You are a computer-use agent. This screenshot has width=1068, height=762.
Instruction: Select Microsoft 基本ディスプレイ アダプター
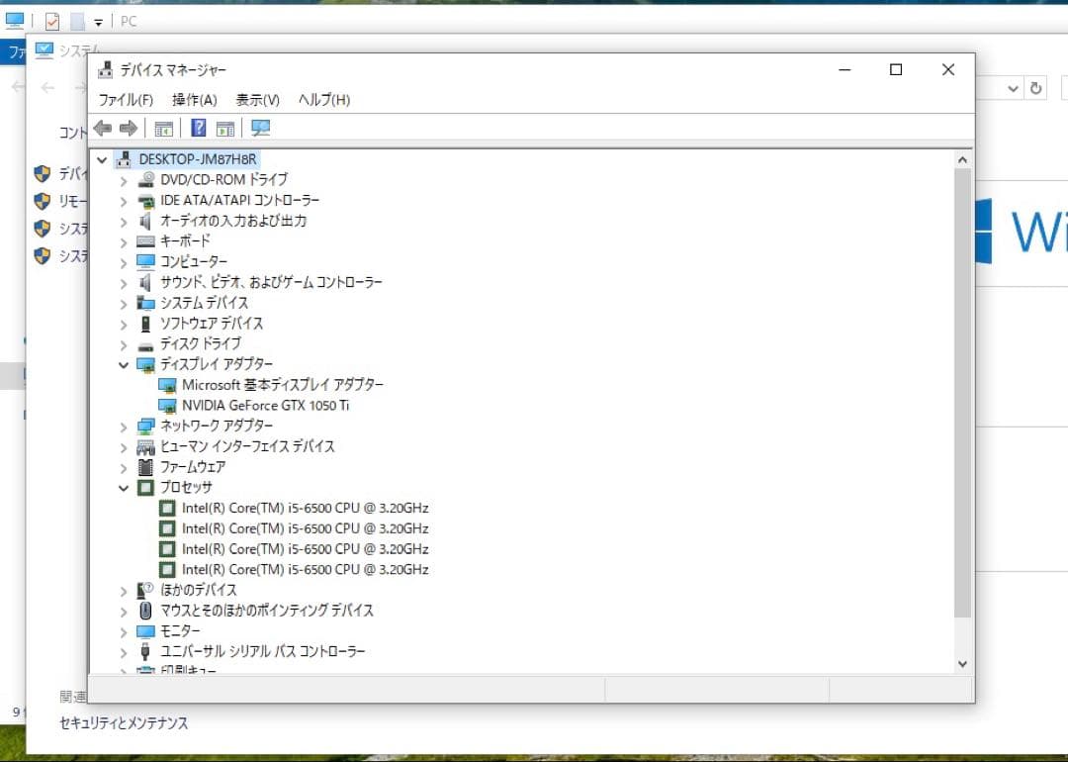[282, 385]
